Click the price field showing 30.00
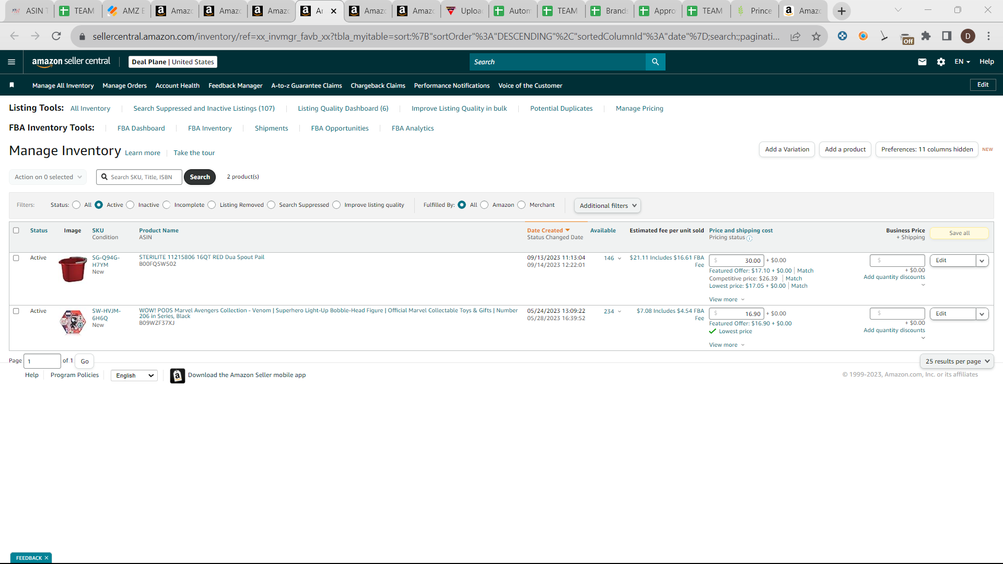1003x564 pixels. point(737,261)
